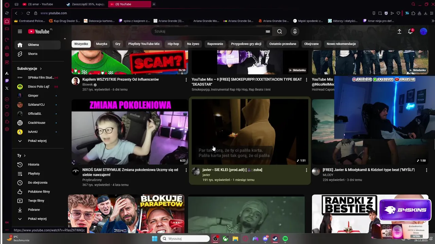This screenshot has width=435, height=244.
Task: Open the create/upload video button
Action: (x=399, y=32)
